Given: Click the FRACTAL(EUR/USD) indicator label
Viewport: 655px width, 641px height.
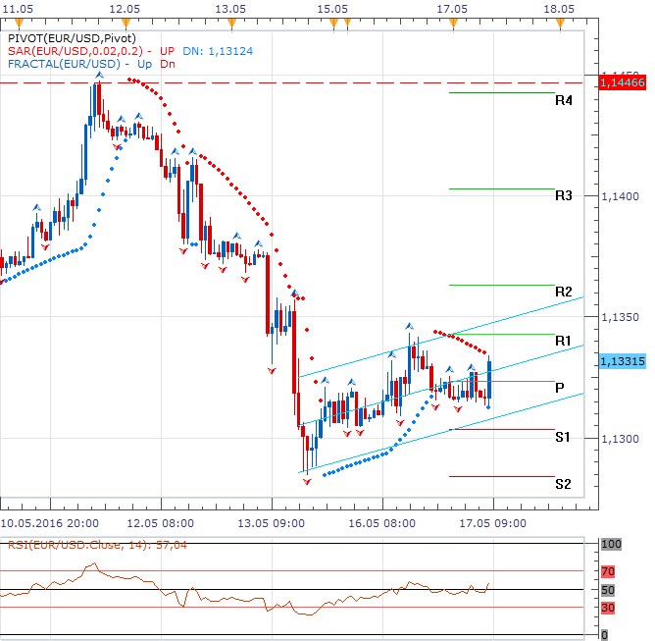Looking at the screenshot, I should coord(64,64).
